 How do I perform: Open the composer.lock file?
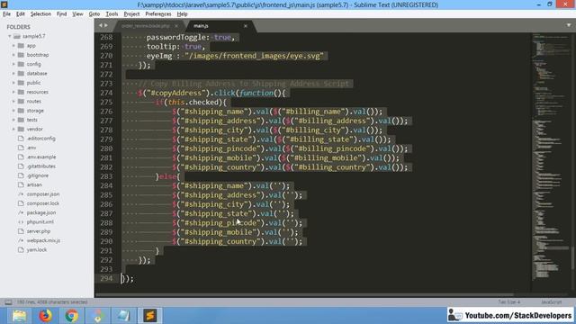pyautogui.click(x=42, y=203)
